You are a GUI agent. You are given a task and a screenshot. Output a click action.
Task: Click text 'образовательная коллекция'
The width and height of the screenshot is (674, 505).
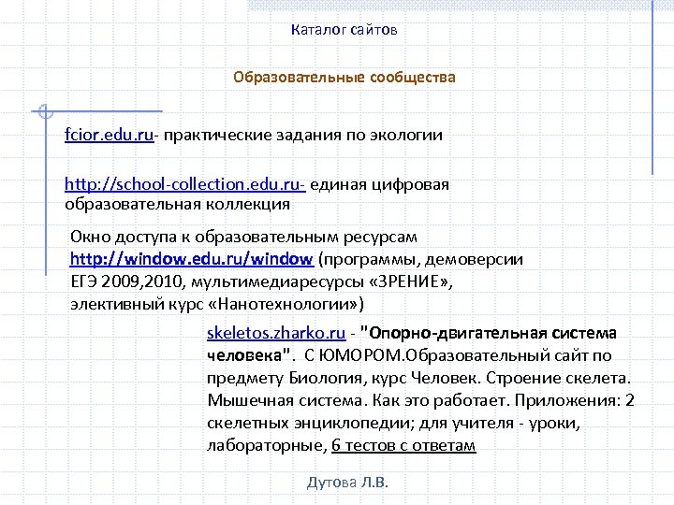click(x=177, y=204)
